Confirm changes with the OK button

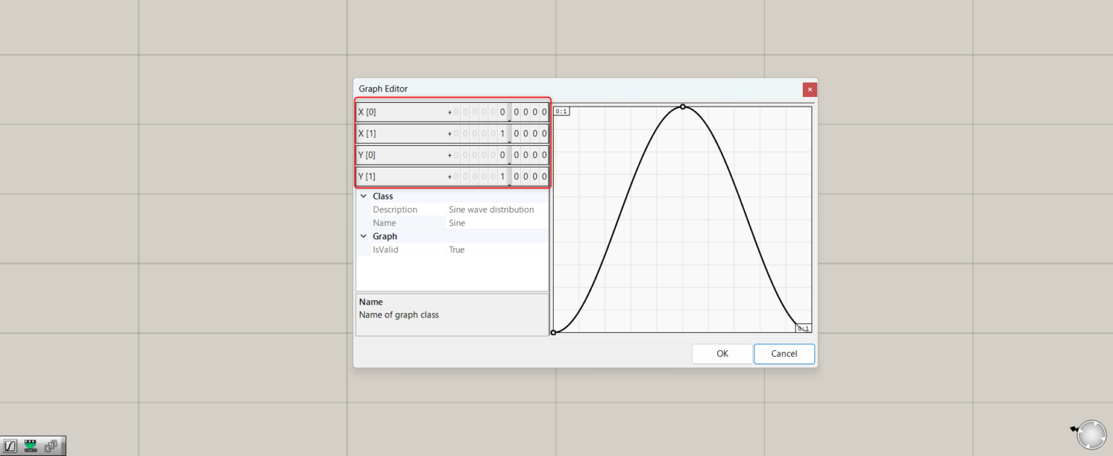pos(722,354)
